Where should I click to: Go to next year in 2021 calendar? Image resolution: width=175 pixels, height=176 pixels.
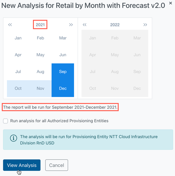71,25
